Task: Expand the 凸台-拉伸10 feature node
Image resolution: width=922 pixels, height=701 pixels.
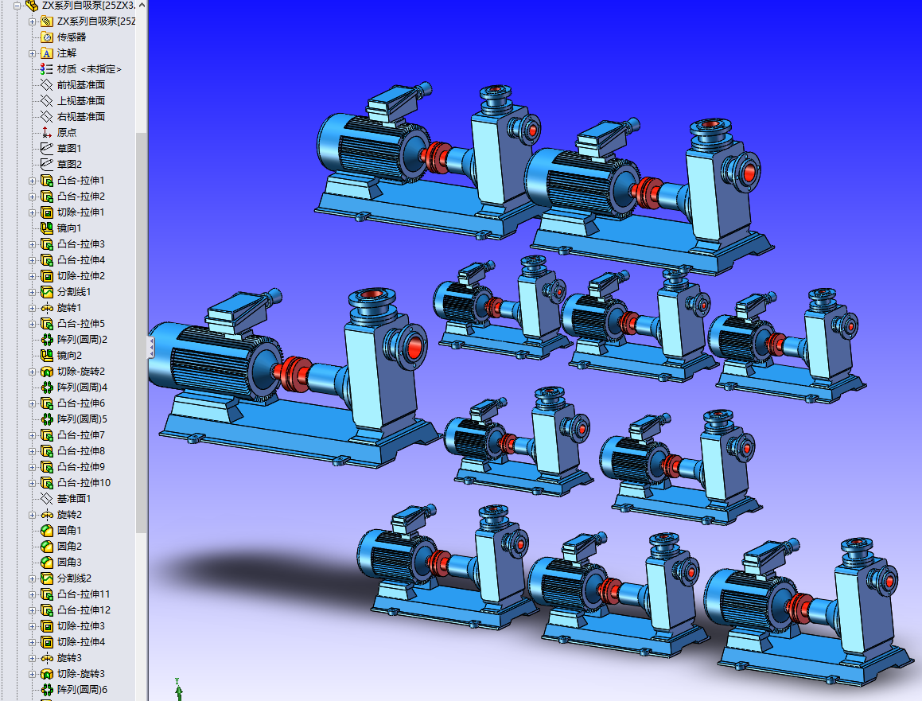Action: point(33,483)
